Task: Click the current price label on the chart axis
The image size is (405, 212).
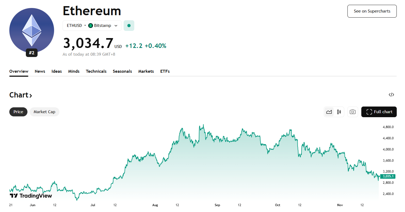Action: click(388, 176)
